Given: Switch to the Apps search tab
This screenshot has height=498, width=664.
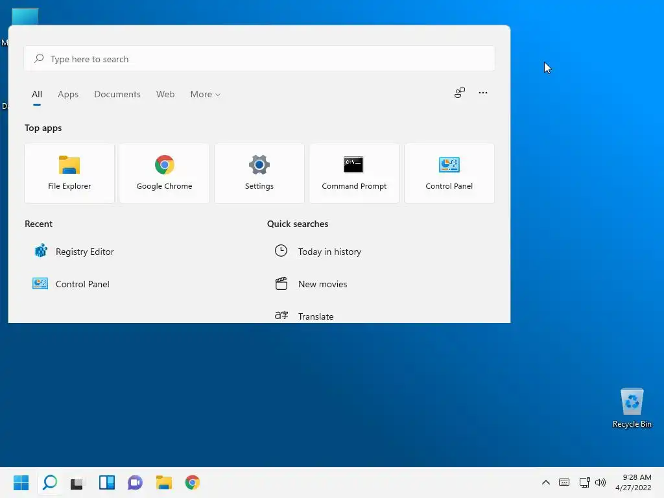Looking at the screenshot, I should (68, 94).
